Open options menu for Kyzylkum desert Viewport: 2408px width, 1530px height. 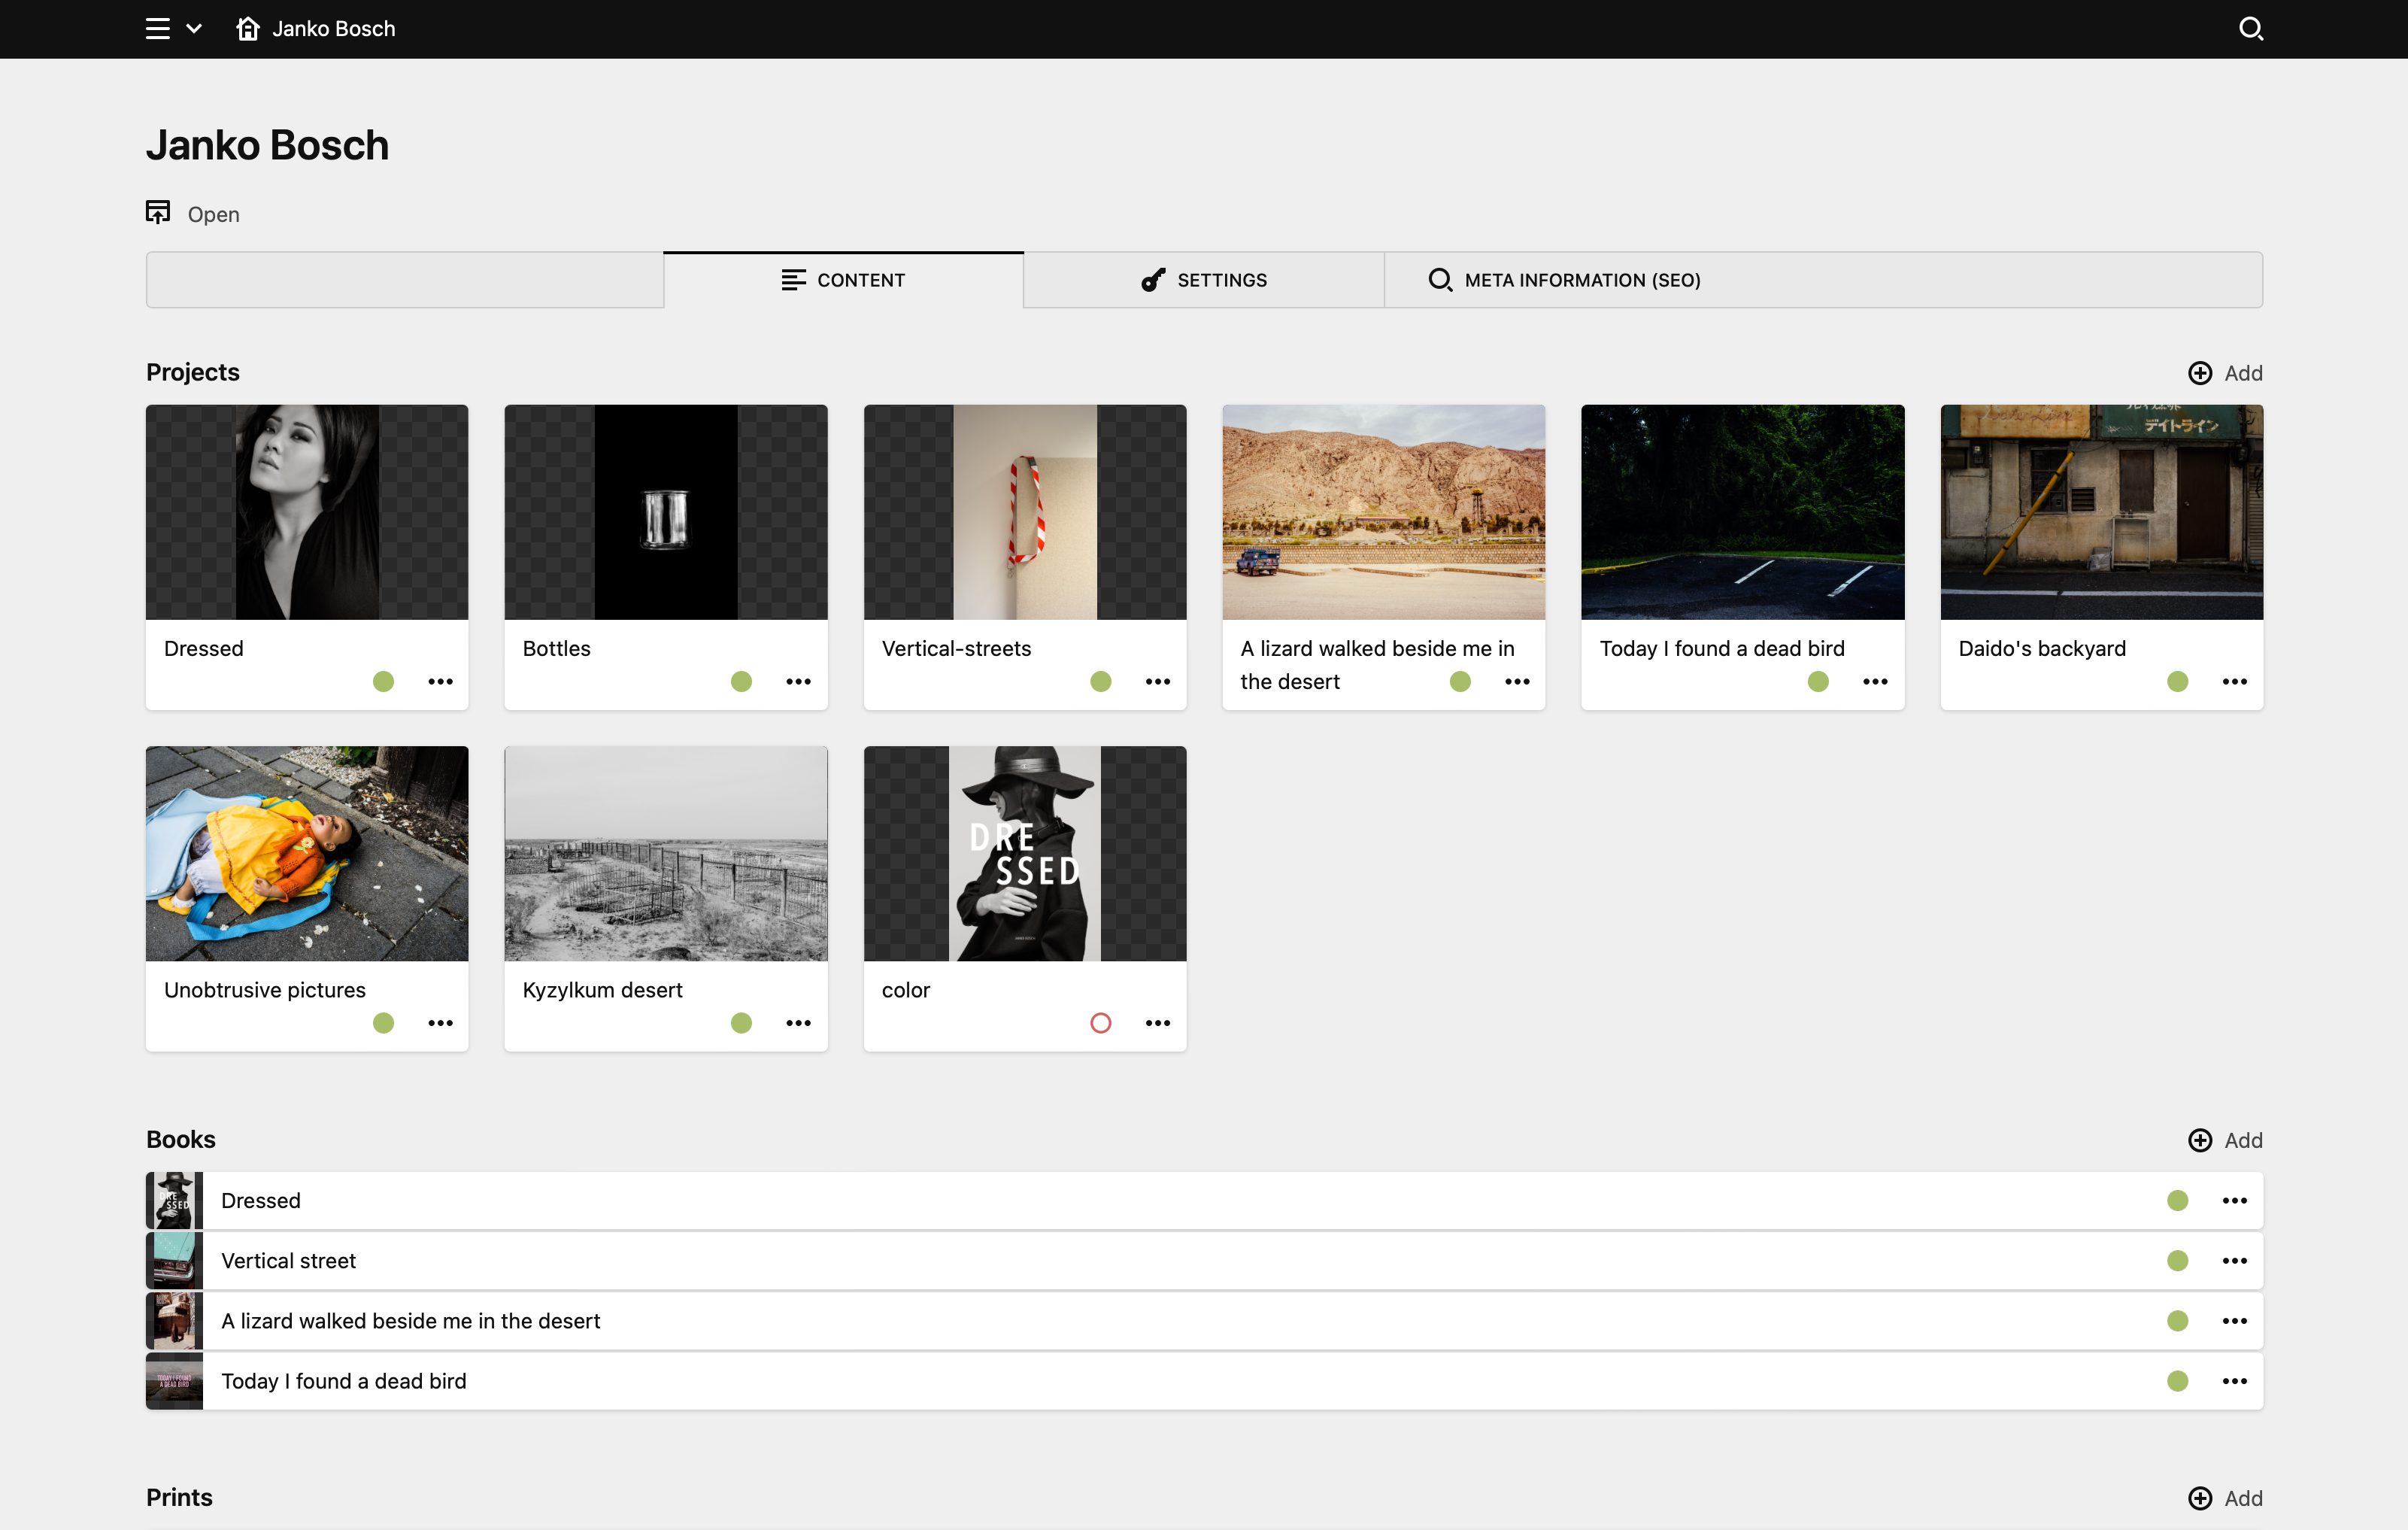click(x=798, y=1023)
